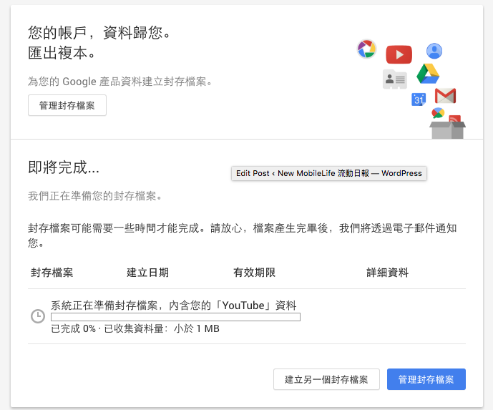
Task: Open 管理封存檔案 white button at top
Action: click(x=67, y=105)
